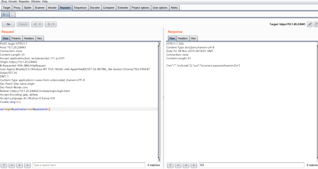
Task: Click the '+' search options button under request
Action: [x=20, y=165]
